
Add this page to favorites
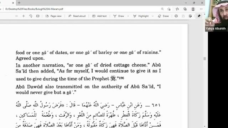pyautogui.click(x=169, y=9)
